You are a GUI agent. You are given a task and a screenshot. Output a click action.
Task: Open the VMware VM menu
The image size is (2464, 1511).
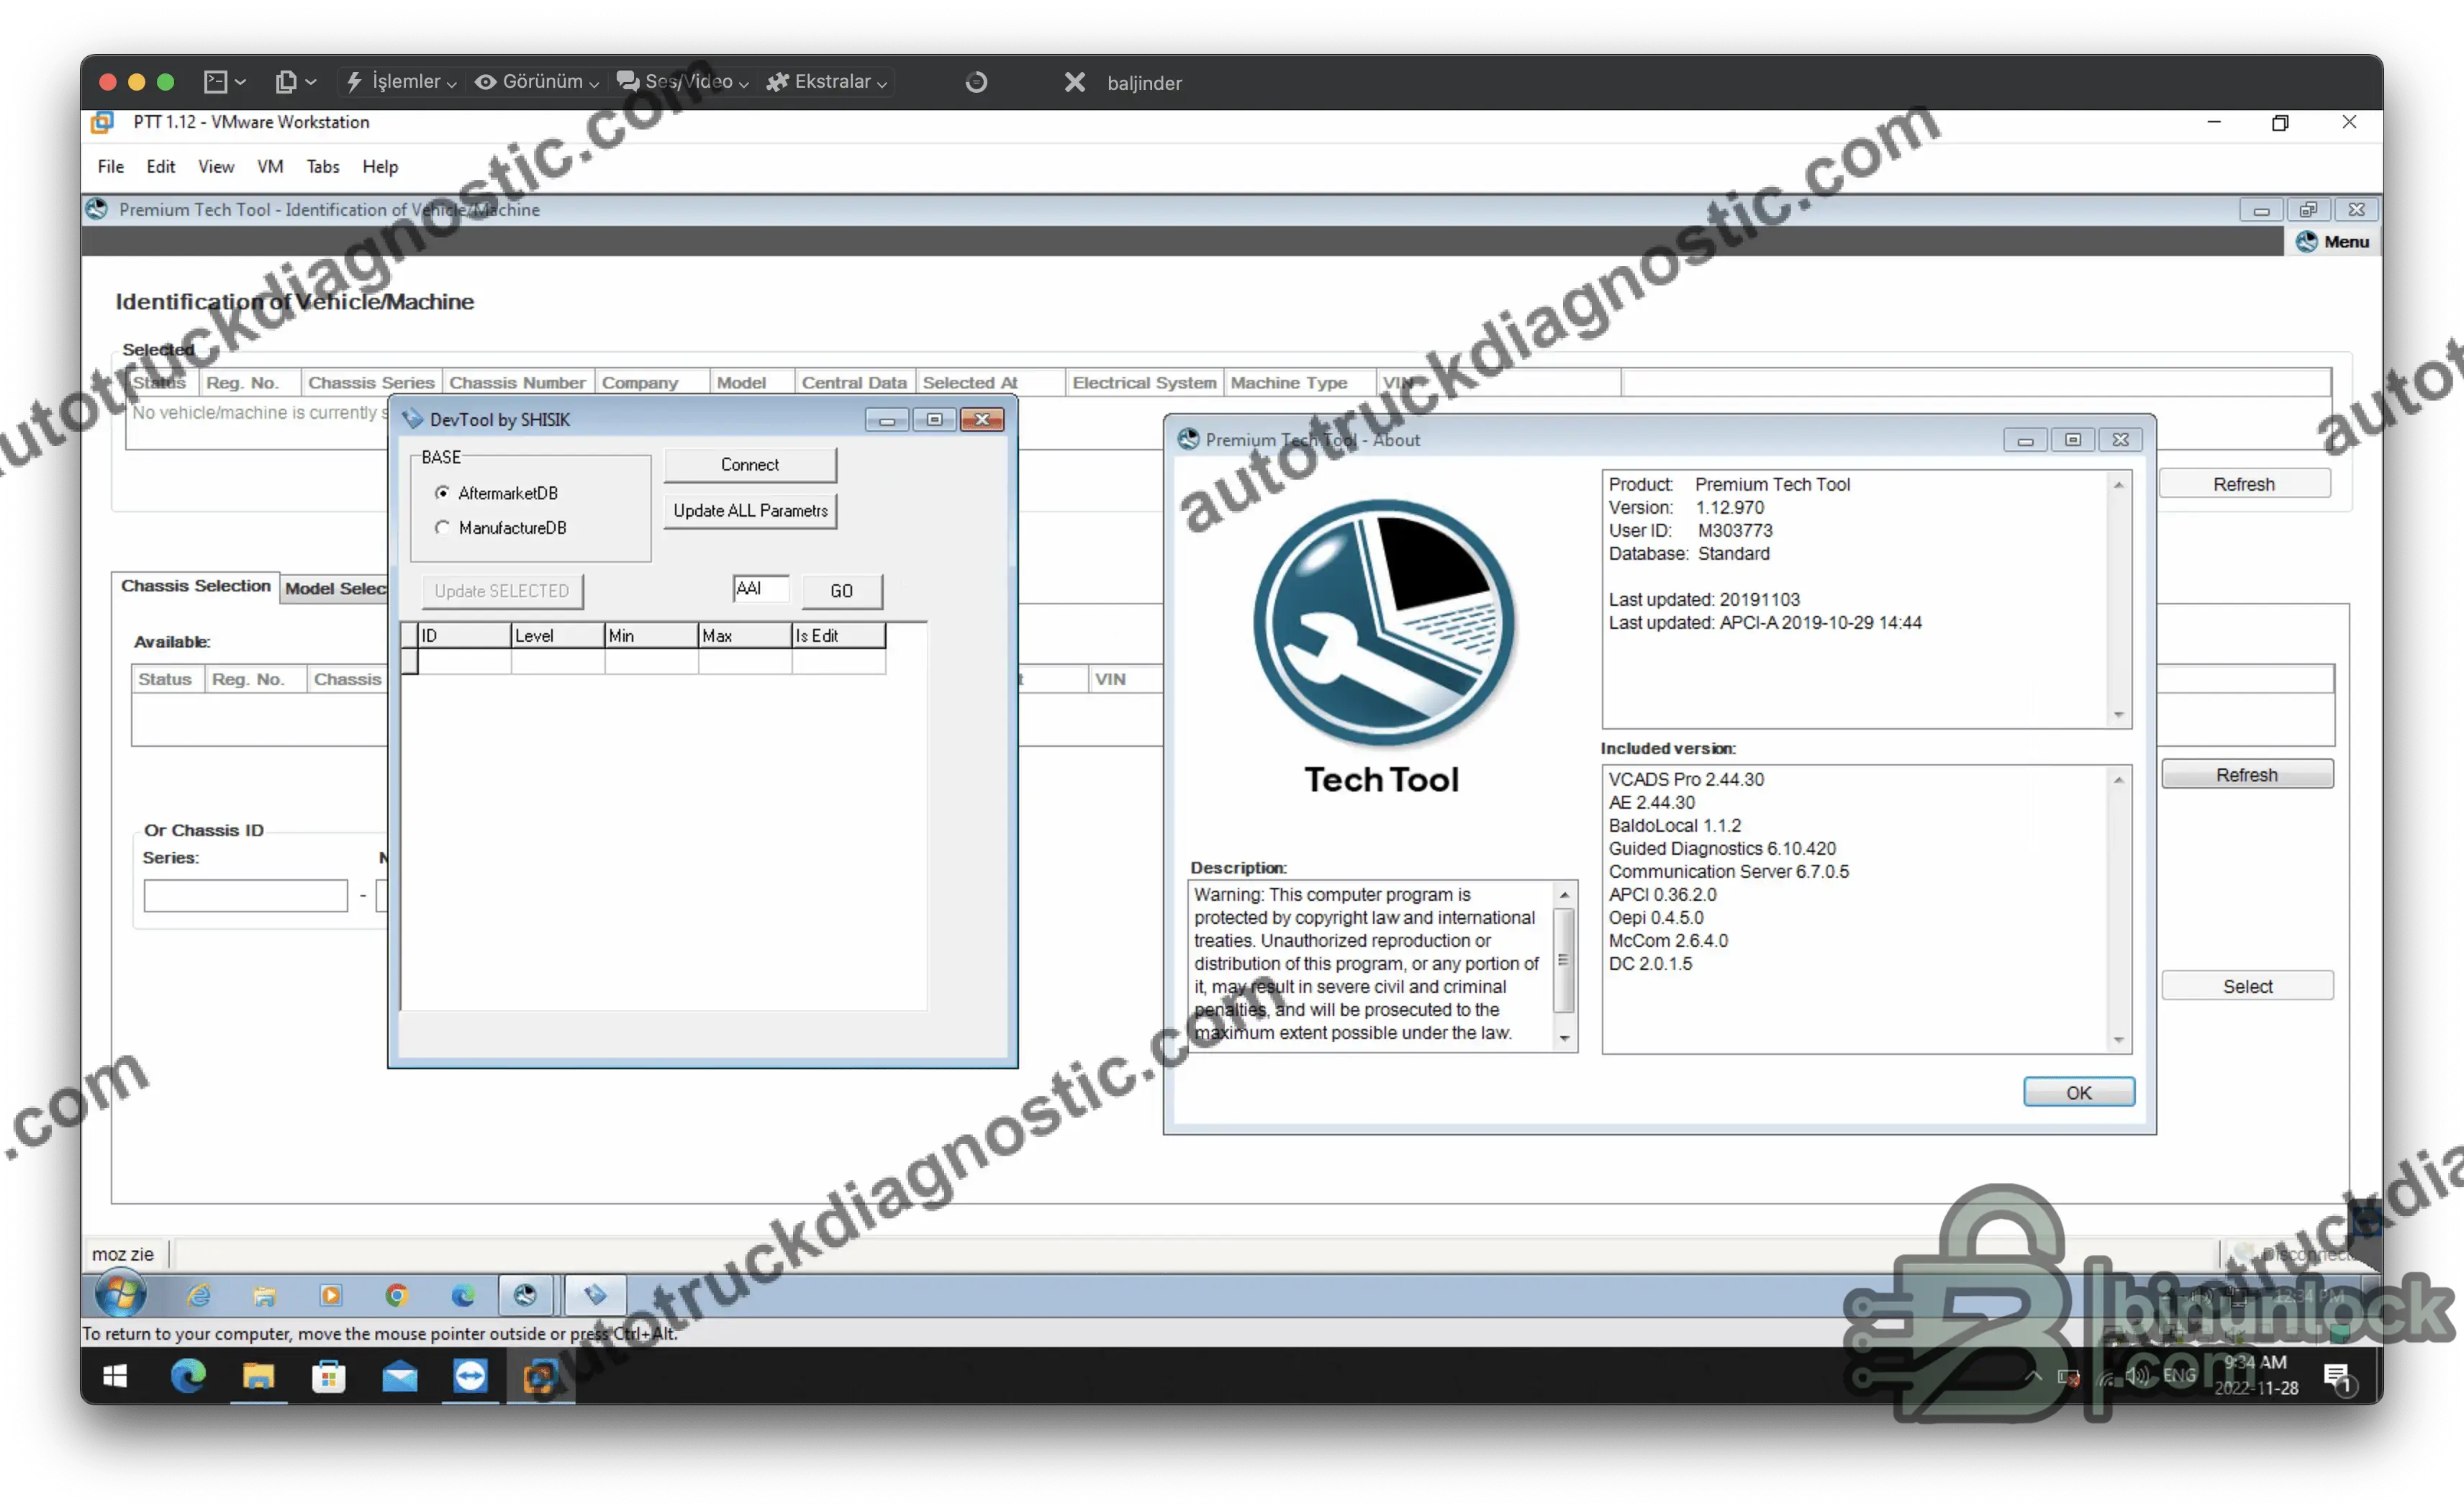coord(270,166)
